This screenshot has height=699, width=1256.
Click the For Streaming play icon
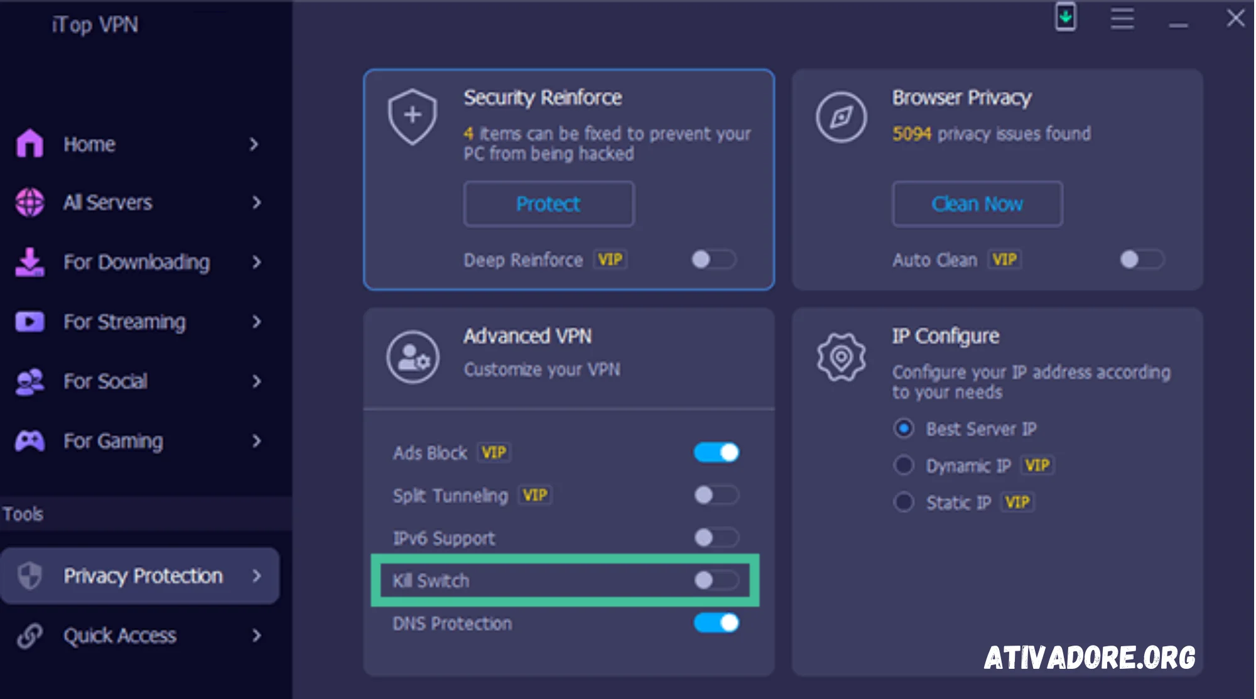(x=30, y=322)
